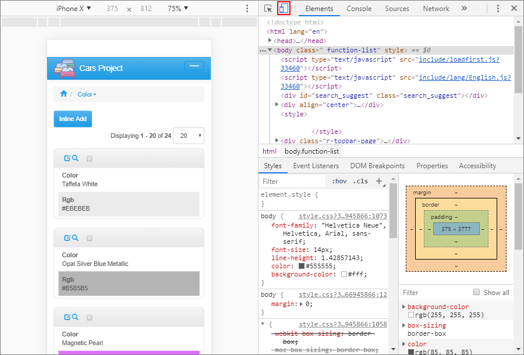The width and height of the screenshot is (524, 355).
Task: Click the home icon in the breadcrumb
Action: (x=63, y=94)
